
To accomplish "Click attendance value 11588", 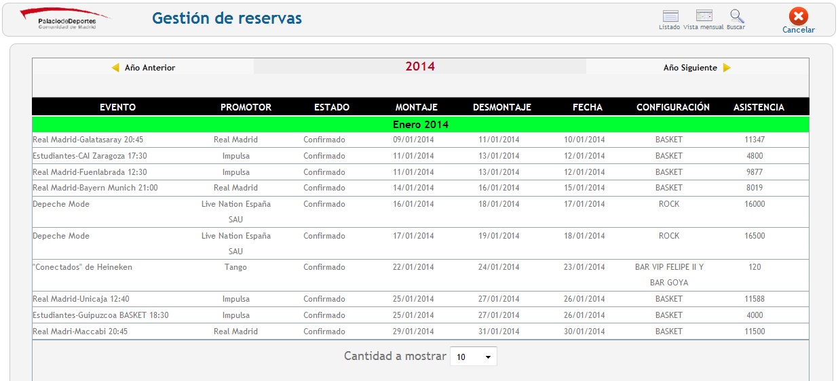I will [755, 299].
